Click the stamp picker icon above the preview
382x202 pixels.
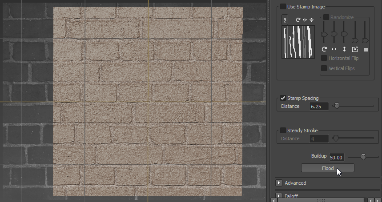click(x=285, y=20)
